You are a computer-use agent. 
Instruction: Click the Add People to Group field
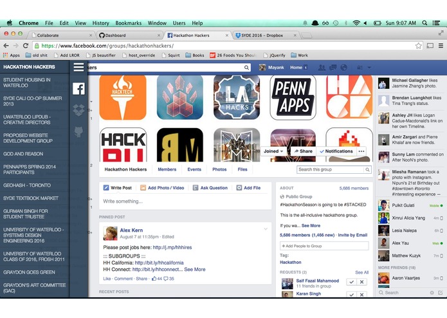pyautogui.click(x=324, y=246)
